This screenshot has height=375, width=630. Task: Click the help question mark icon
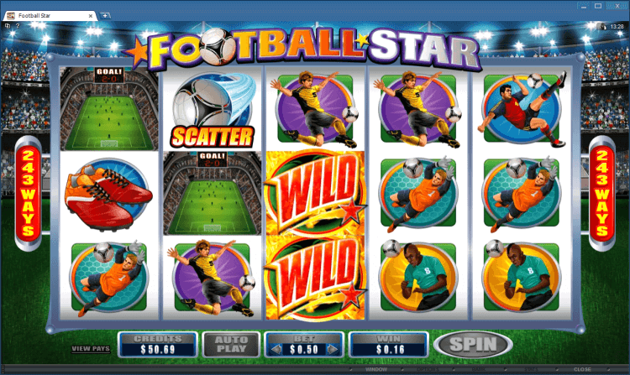click(18, 26)
